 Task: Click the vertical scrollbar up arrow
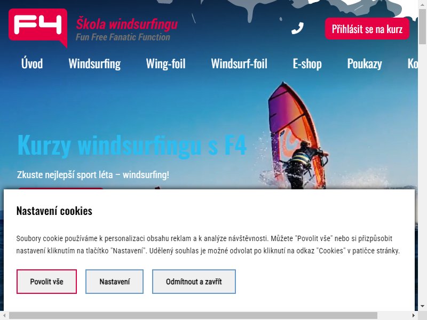[x=422, y=4]
